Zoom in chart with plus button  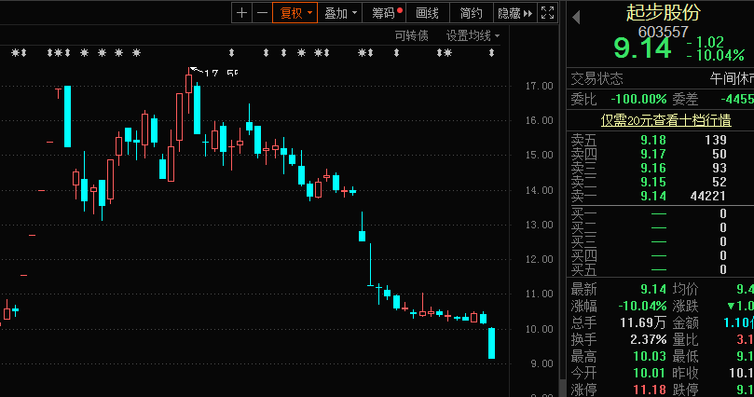pos(242,13)
